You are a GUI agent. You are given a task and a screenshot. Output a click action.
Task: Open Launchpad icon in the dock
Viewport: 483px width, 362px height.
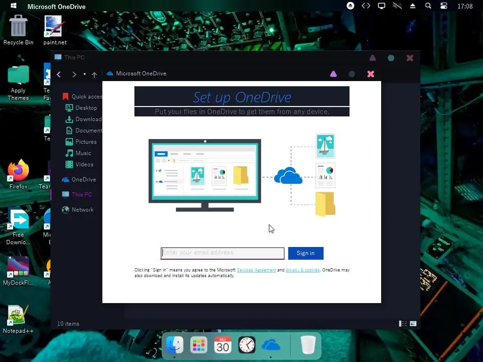199,345
